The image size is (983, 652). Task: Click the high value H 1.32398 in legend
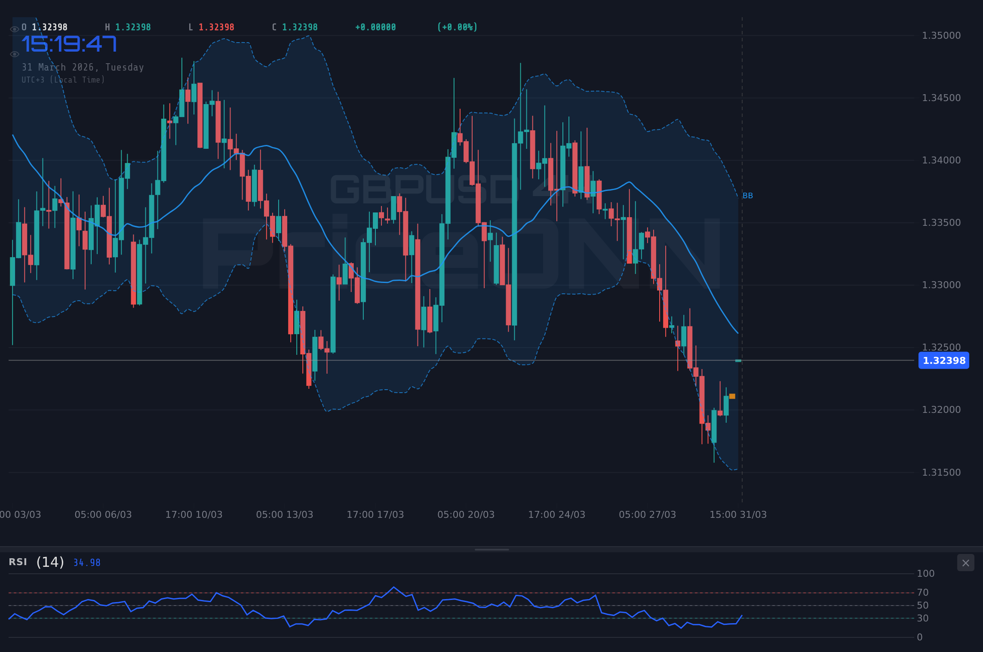128,27
